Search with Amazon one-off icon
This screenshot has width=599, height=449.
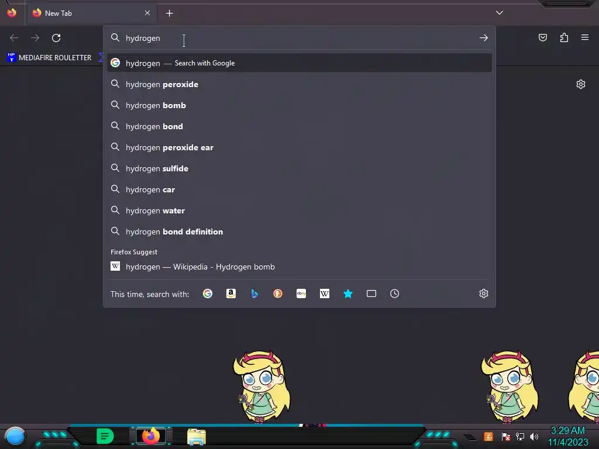(230, 293)
